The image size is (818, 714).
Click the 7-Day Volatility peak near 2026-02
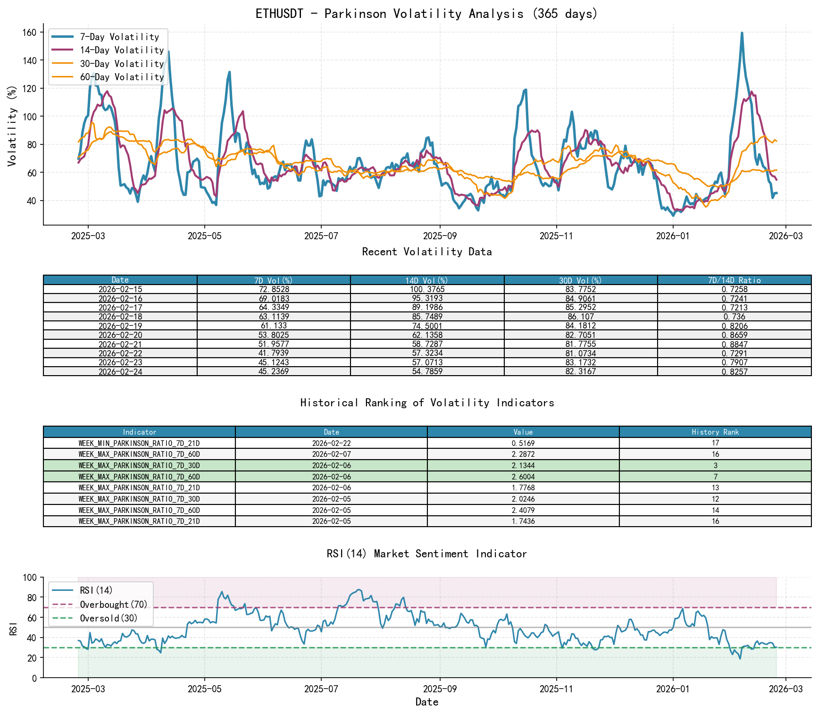click(x=742, y=33)
